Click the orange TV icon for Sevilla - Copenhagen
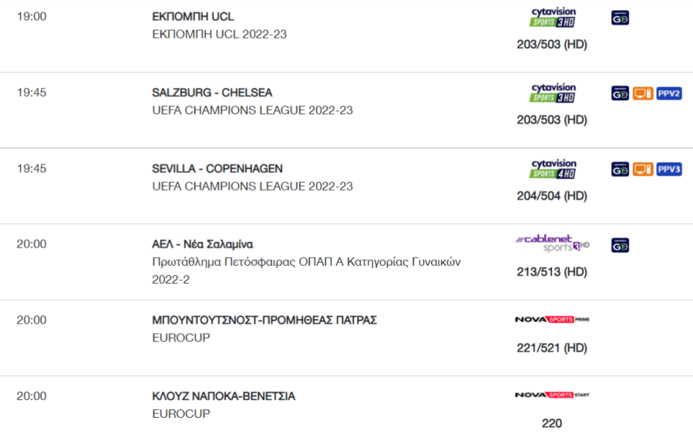Screen dimensions: 693x441 tap(643, 170)
